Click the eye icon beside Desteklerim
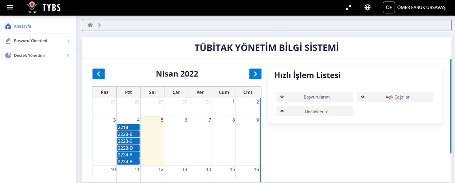The image size is (455, 183). point(282,111)
